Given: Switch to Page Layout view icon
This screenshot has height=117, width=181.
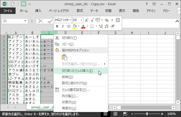Looking at the screenshot, I should point(115,114).
